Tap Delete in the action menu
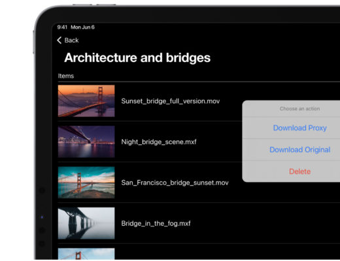The height and width of the screenshot is (261, 340). click(299, 172)
